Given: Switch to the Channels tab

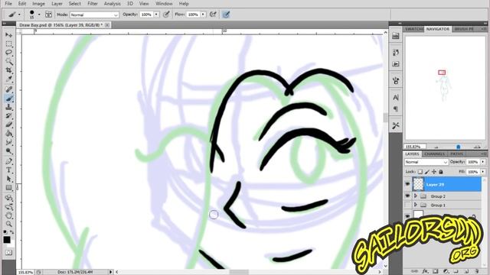Looking at the screenshot, I should (x=434, y=154).
